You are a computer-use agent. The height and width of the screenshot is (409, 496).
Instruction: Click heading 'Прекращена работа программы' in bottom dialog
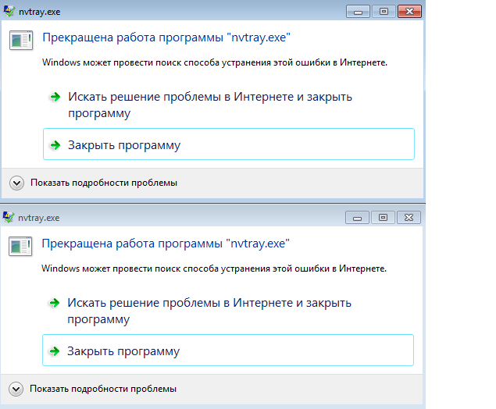166,244
